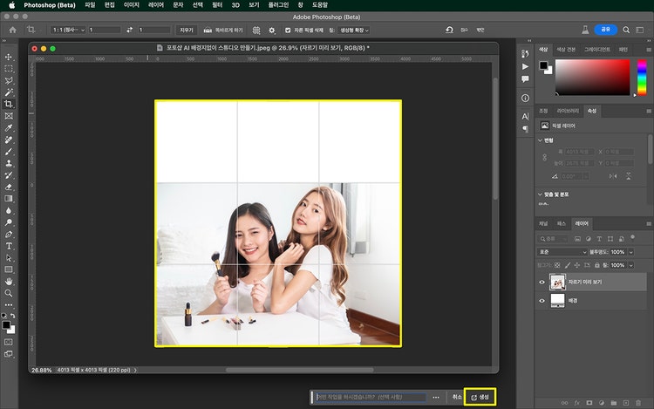Click the Home icon in options bar

[13, 30]
